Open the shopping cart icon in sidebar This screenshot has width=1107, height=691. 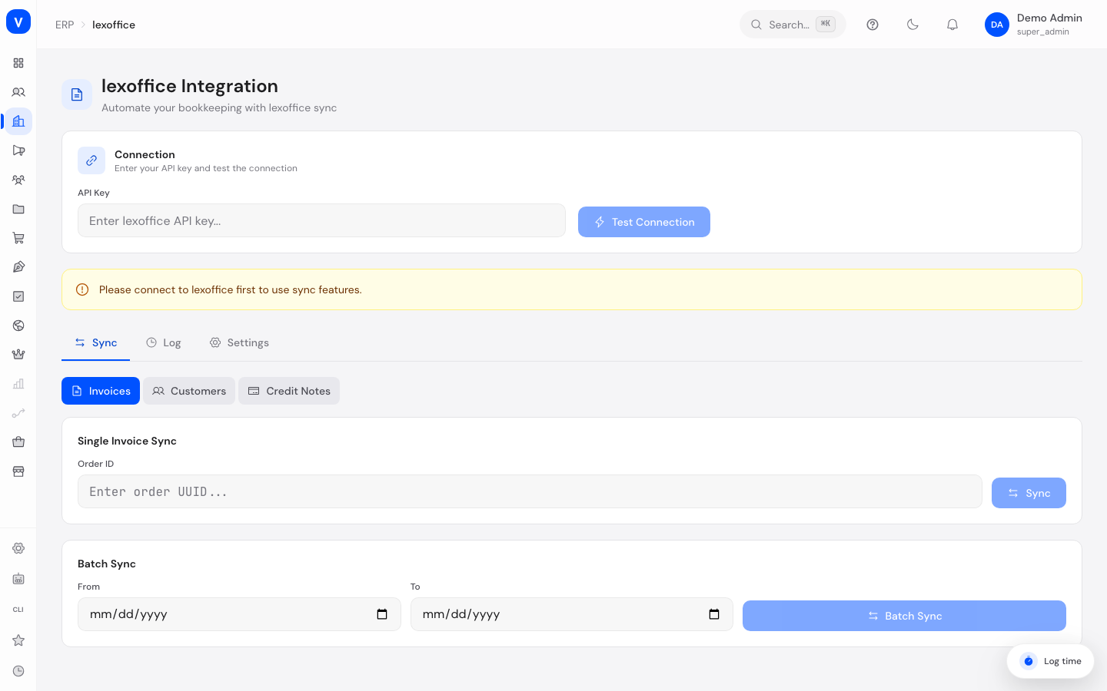click(18, 238)
